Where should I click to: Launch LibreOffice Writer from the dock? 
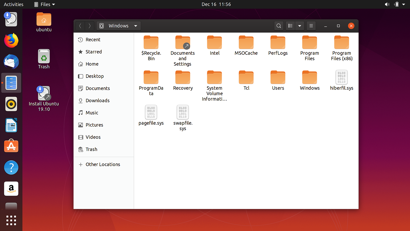11,125
